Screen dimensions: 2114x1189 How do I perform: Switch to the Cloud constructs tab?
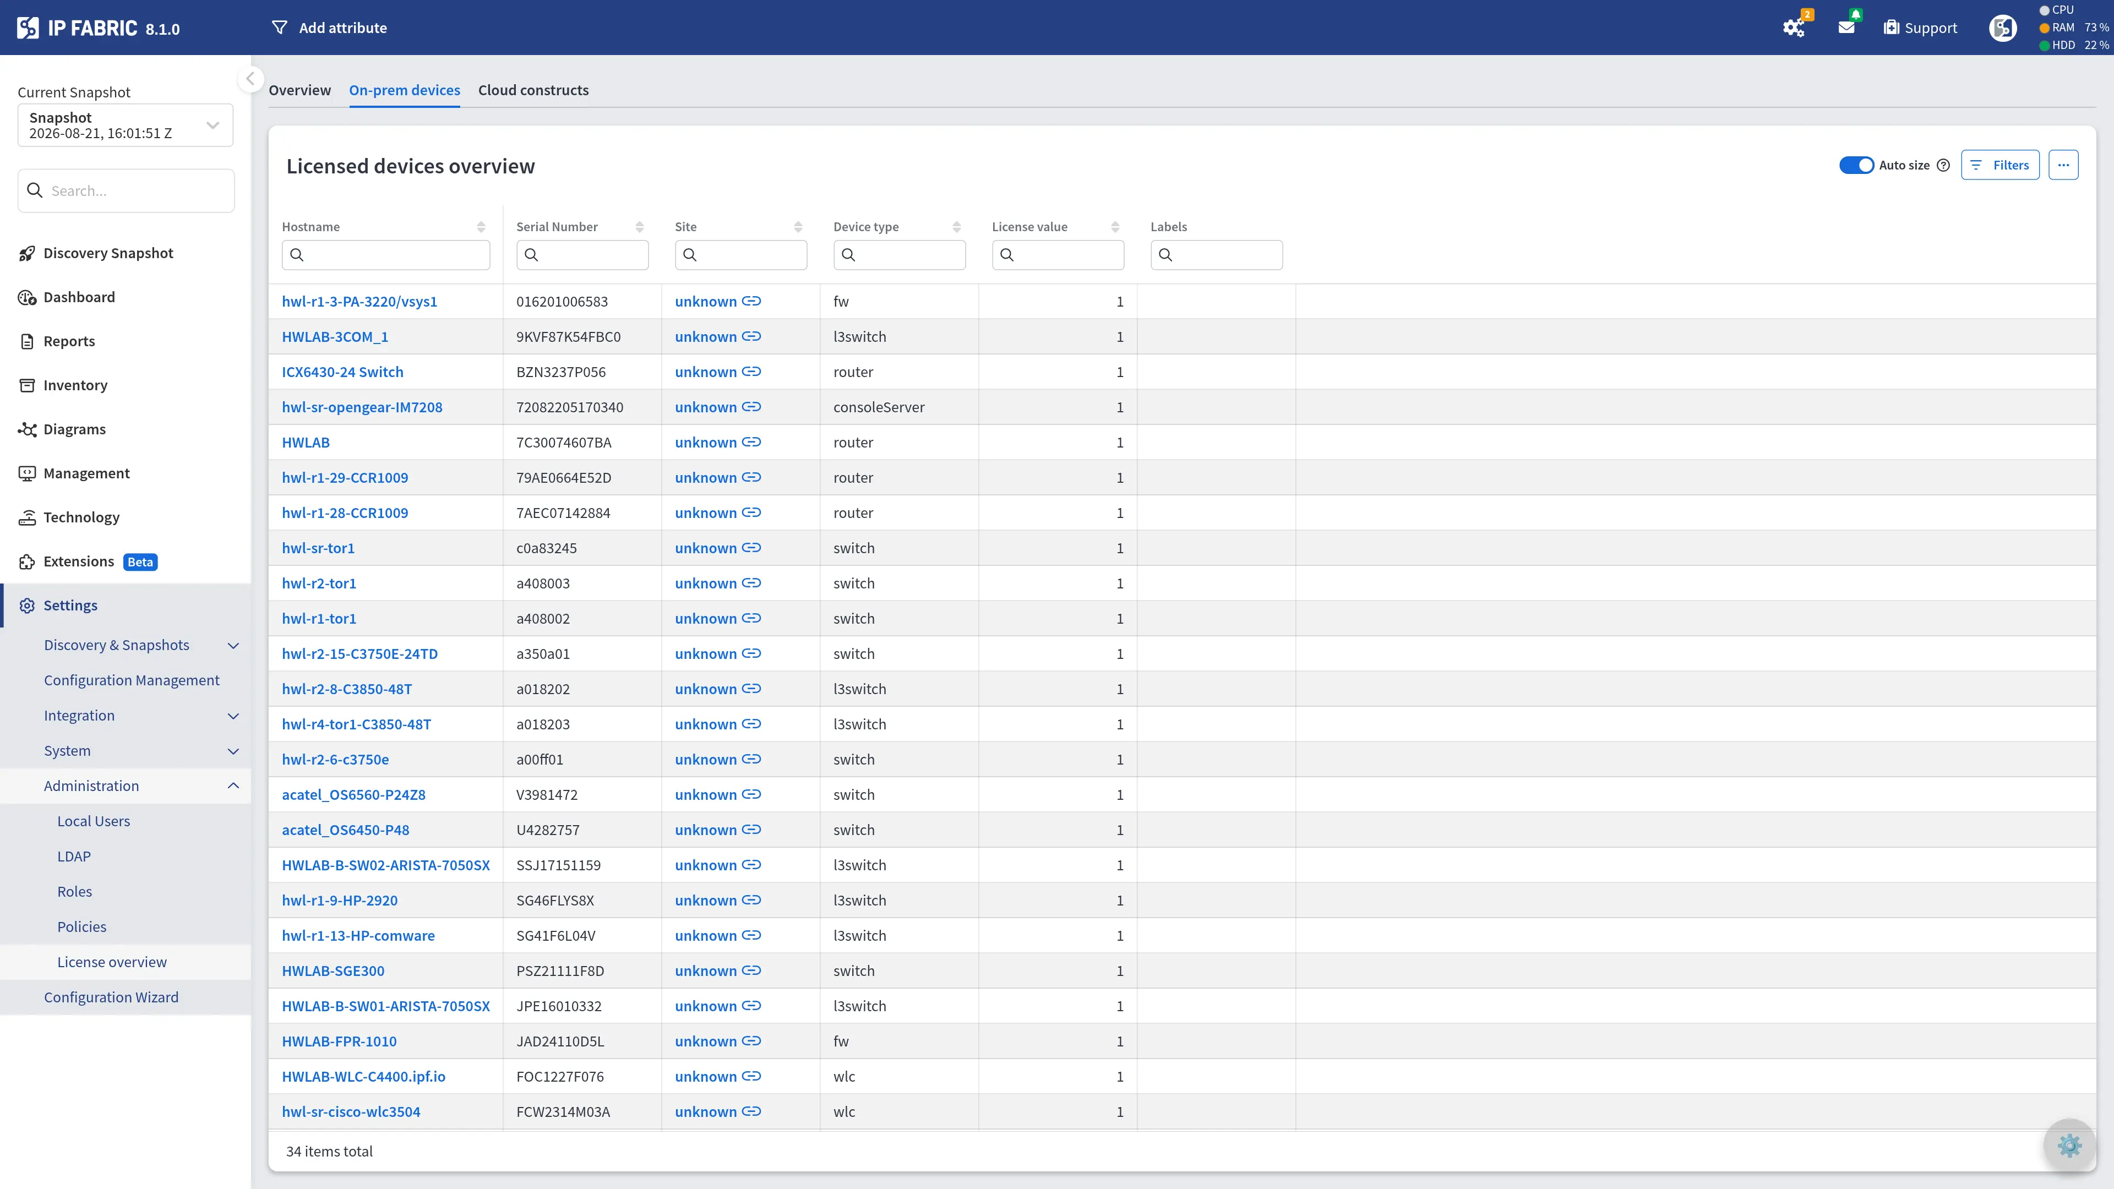(533, 90)
